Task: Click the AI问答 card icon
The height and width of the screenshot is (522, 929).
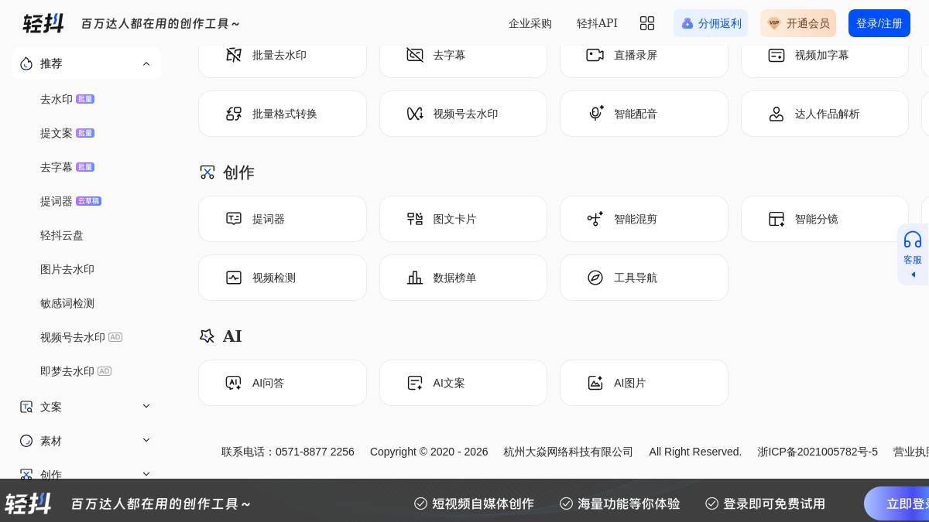Action: tap(234, 383)
